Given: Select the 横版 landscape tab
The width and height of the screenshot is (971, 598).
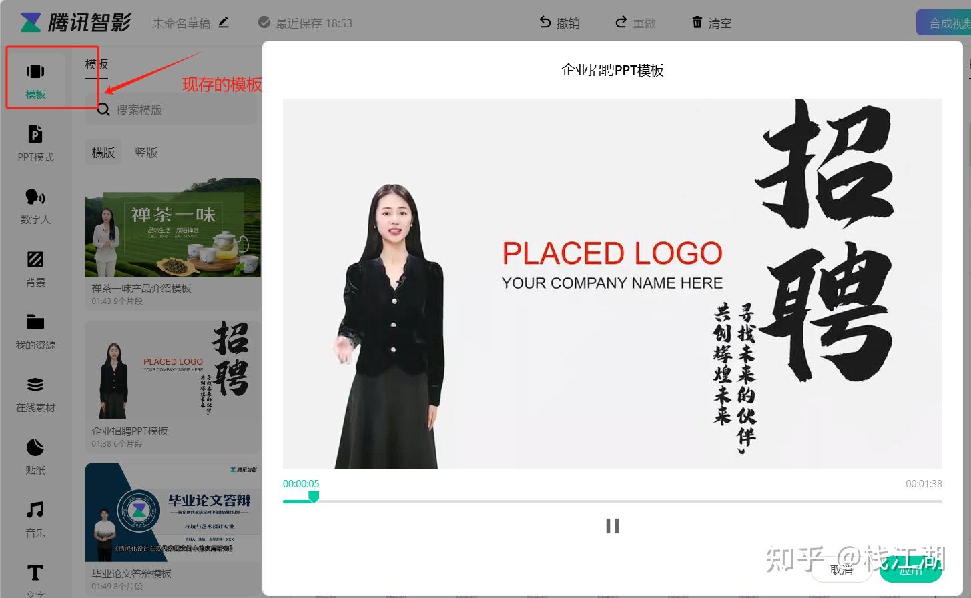Looking at the screenshot, I should (103, 153).
